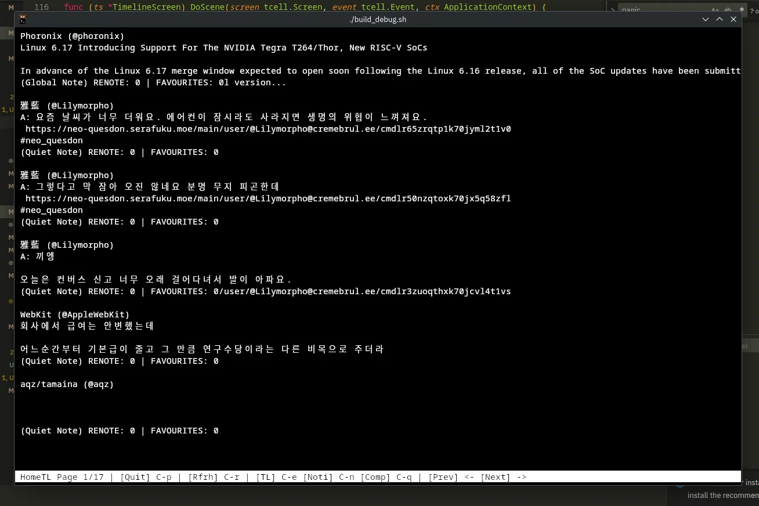
Task: Click the [Rfrh] refresh status bar entry
Action: 214,477
